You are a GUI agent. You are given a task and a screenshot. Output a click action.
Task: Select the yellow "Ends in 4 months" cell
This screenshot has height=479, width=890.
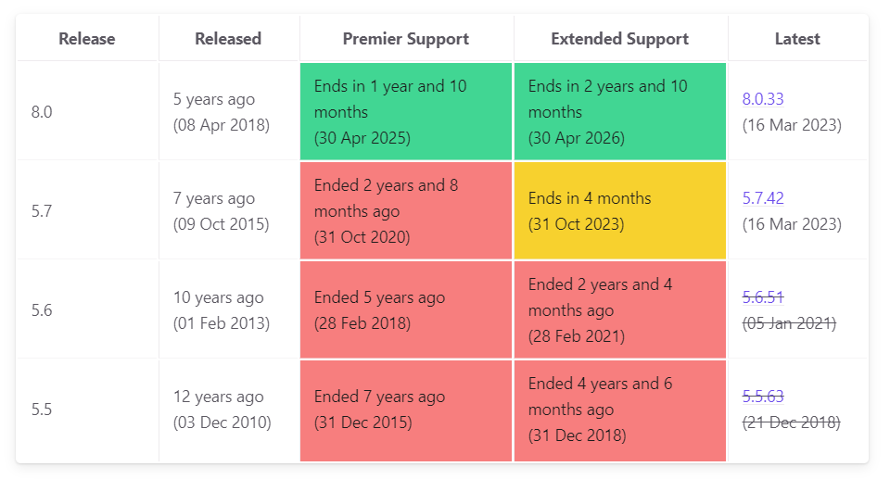pyautogui.click(x=619, y=211)
